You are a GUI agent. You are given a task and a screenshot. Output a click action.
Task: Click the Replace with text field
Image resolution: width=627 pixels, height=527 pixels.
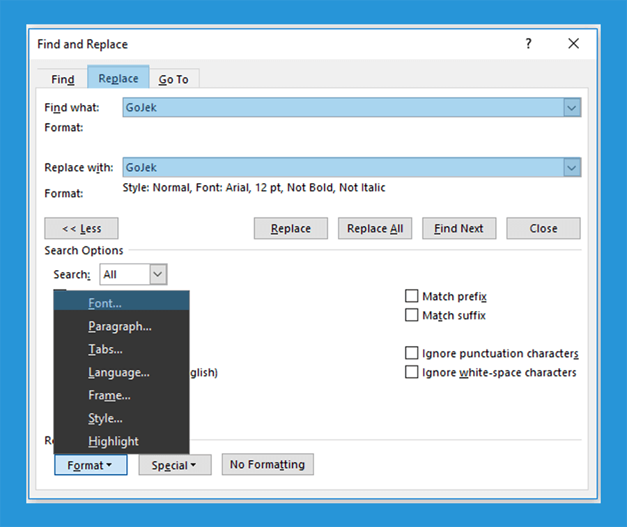[x=343, y=167]
